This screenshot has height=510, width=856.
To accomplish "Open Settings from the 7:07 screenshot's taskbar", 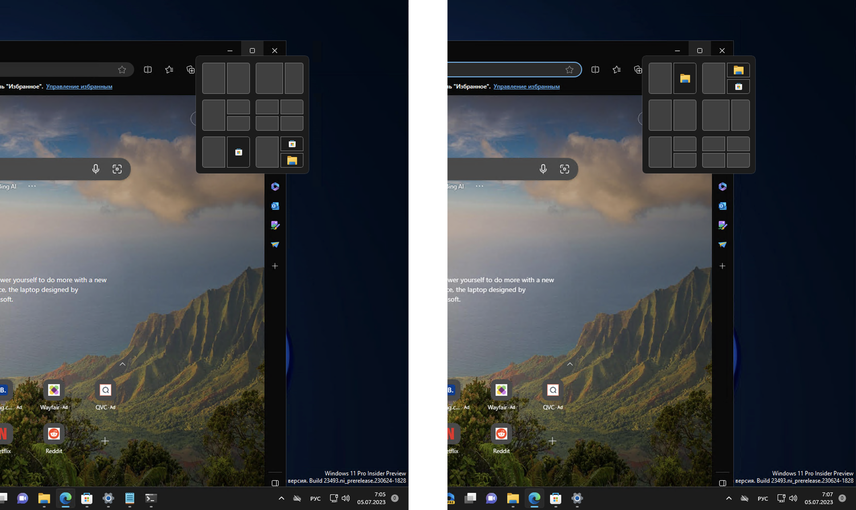I will point(577,499).
